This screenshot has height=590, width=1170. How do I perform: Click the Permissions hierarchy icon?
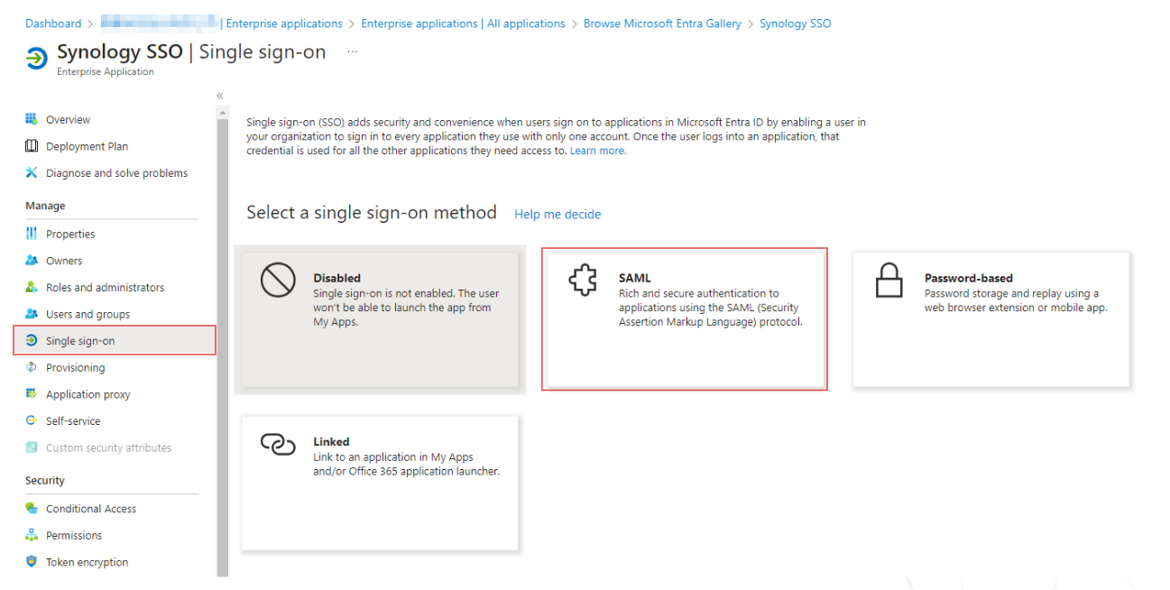(x=32, y=535)
